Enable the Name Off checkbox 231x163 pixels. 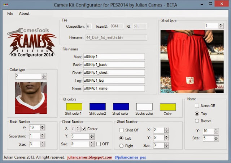point(197,106)
